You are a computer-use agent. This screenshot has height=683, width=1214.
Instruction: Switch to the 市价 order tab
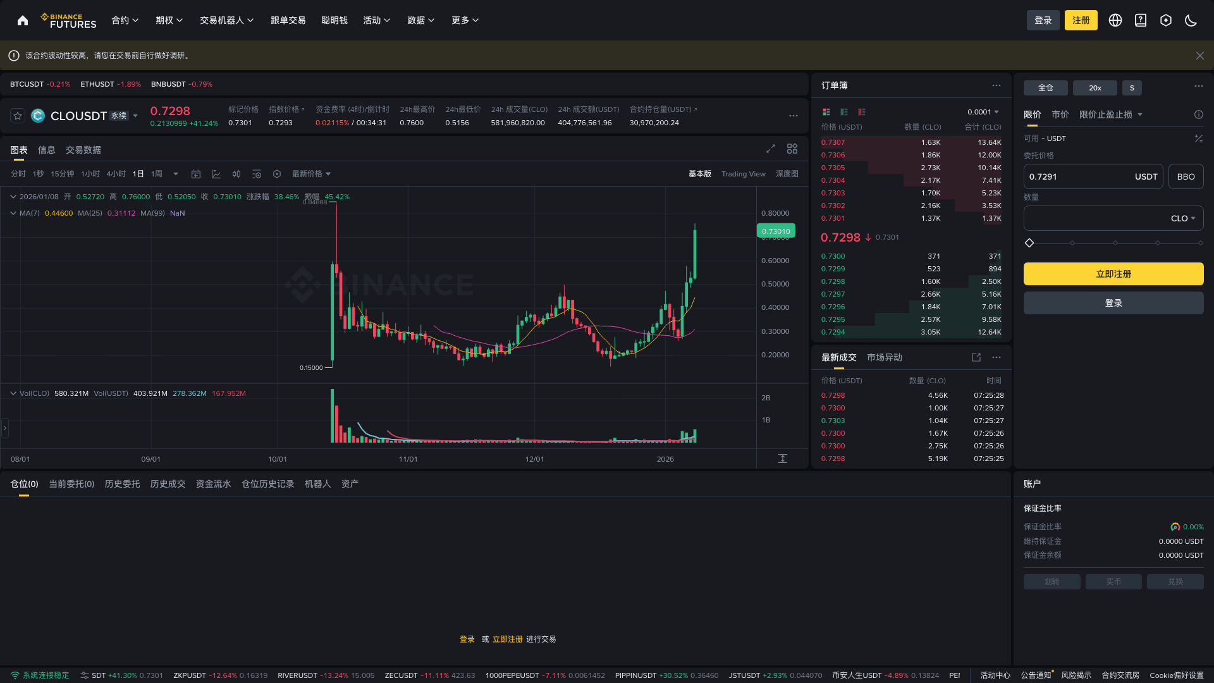tap(1060, 114)
